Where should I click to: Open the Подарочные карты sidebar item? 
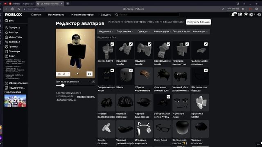pyautogui.click(x=15, y=88)
